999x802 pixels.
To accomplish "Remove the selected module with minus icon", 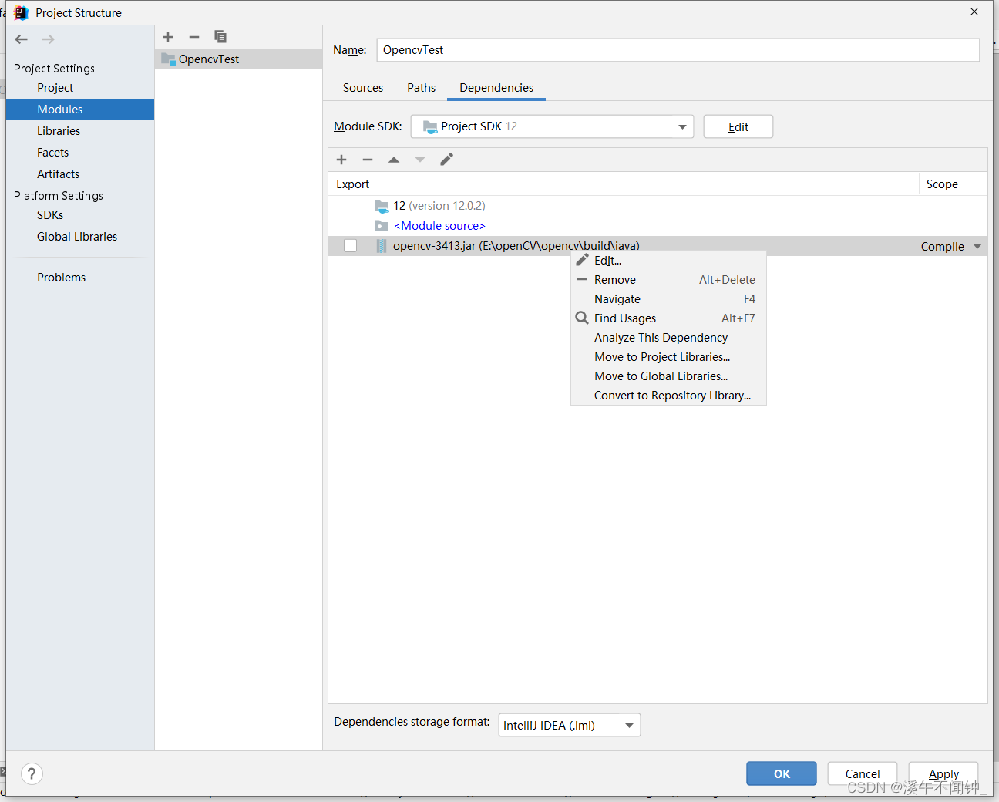I will coord(194,37).
